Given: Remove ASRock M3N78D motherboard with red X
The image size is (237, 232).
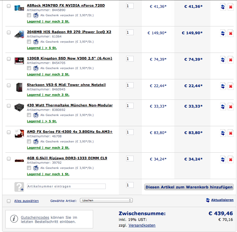Looking at the screenshot, I should (x=231, y=7).
